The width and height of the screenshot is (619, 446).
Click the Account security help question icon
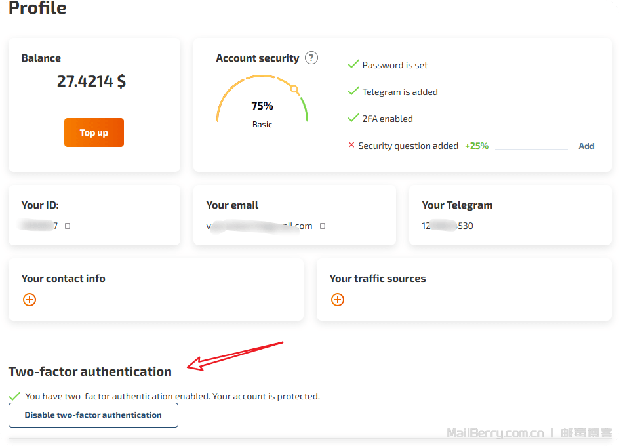pos(311,58)
